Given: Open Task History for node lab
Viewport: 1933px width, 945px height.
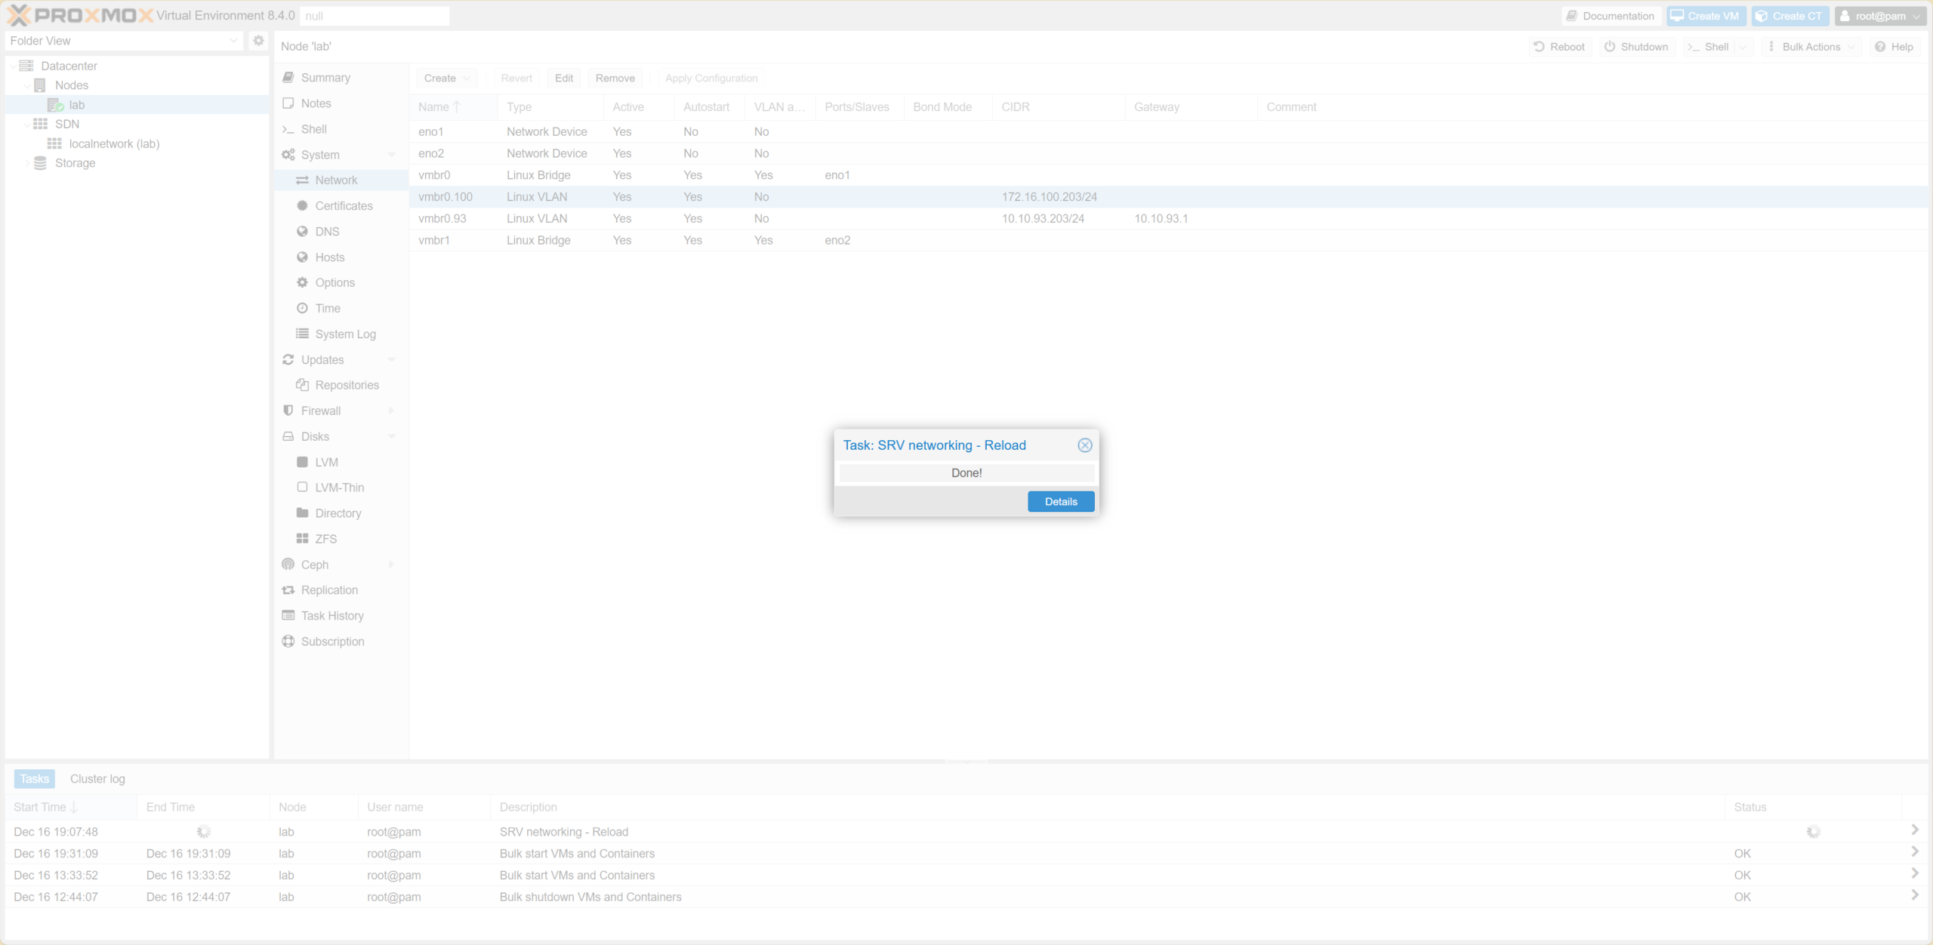Looking at the screenshot, I should 331,615.
